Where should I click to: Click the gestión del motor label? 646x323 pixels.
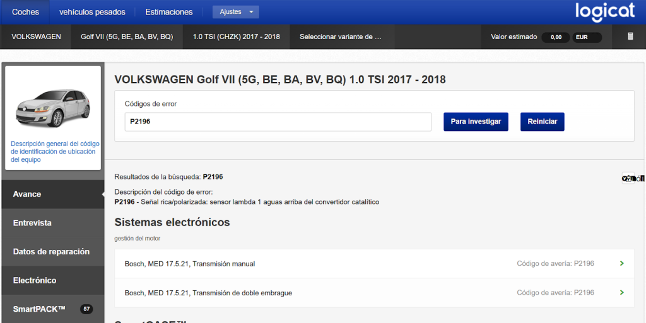pyautogui.click(x=137, y=239)
